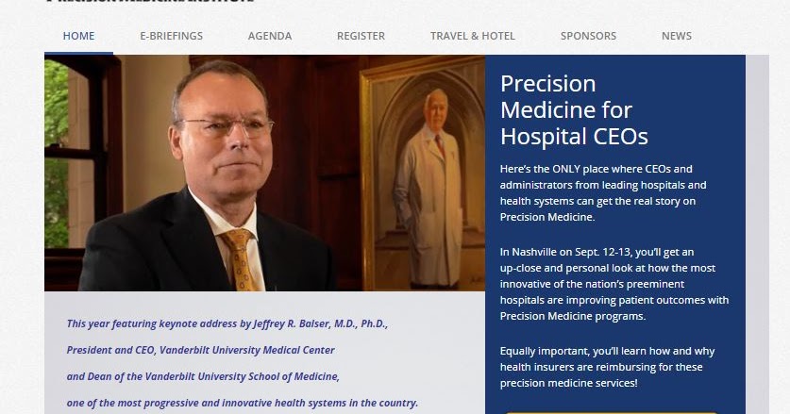
Task: Click the 'Here's the ONLY place' paragraph
Action: click(602, 193)
